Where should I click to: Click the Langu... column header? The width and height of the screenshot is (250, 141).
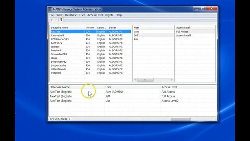click(102, 28)
